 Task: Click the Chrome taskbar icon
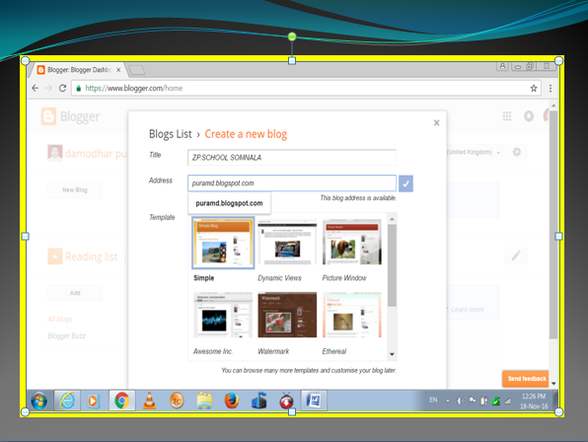122,401
